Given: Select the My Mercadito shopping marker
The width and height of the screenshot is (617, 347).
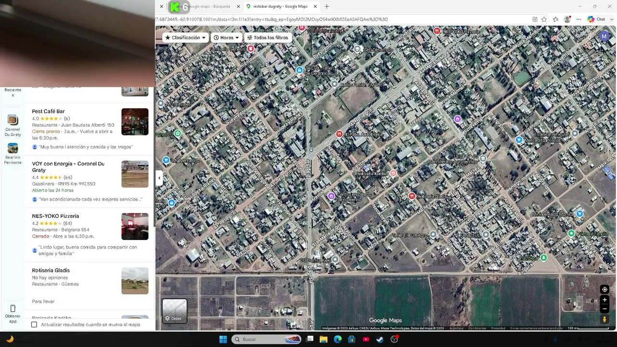Looking at the screenshot, I should (x=166, y=160).
